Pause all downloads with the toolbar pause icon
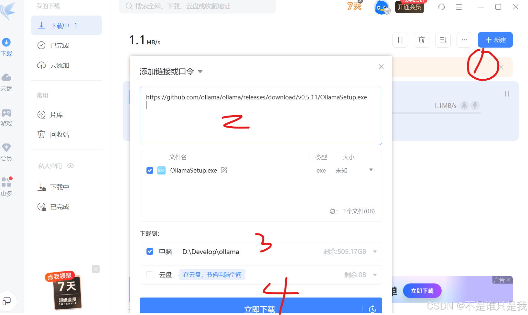 400,40
